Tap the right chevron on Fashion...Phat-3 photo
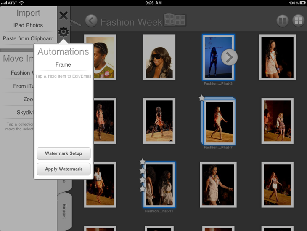The height and width of the screenshot is (231, 307). tap(229, 57)
